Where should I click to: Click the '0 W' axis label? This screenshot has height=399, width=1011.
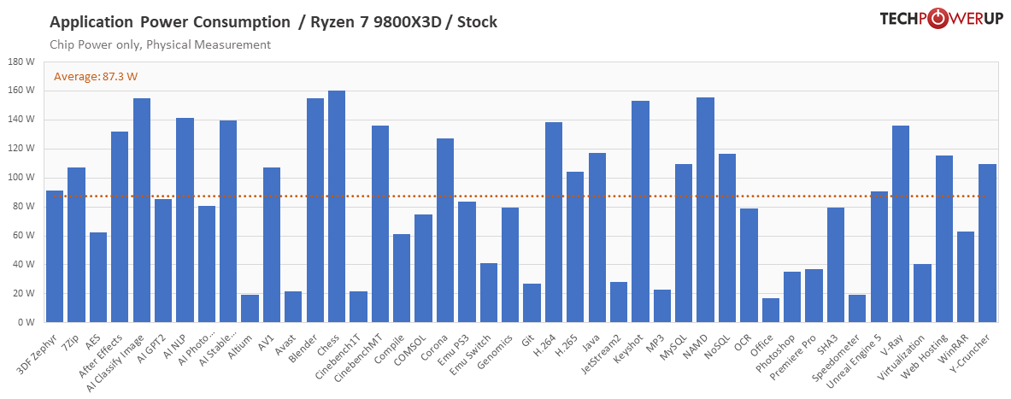coord(26,322)
